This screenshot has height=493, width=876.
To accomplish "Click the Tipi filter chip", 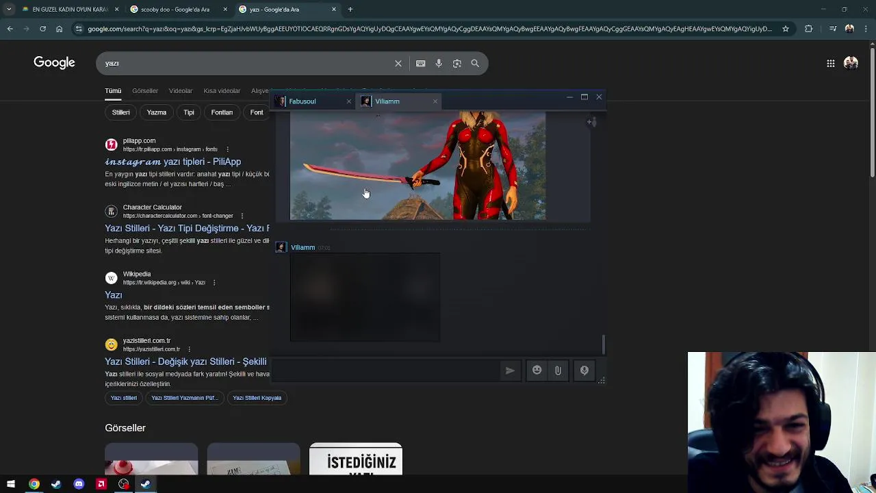I will 189,112.
